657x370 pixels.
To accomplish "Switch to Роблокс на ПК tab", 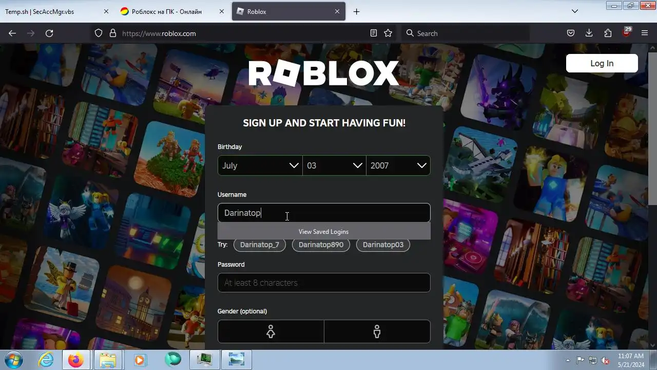I will point(167,11).
